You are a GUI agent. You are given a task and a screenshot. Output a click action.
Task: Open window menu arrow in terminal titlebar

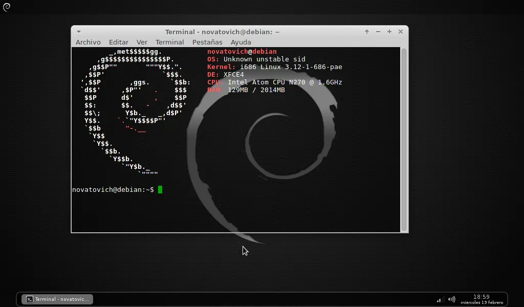78,32
